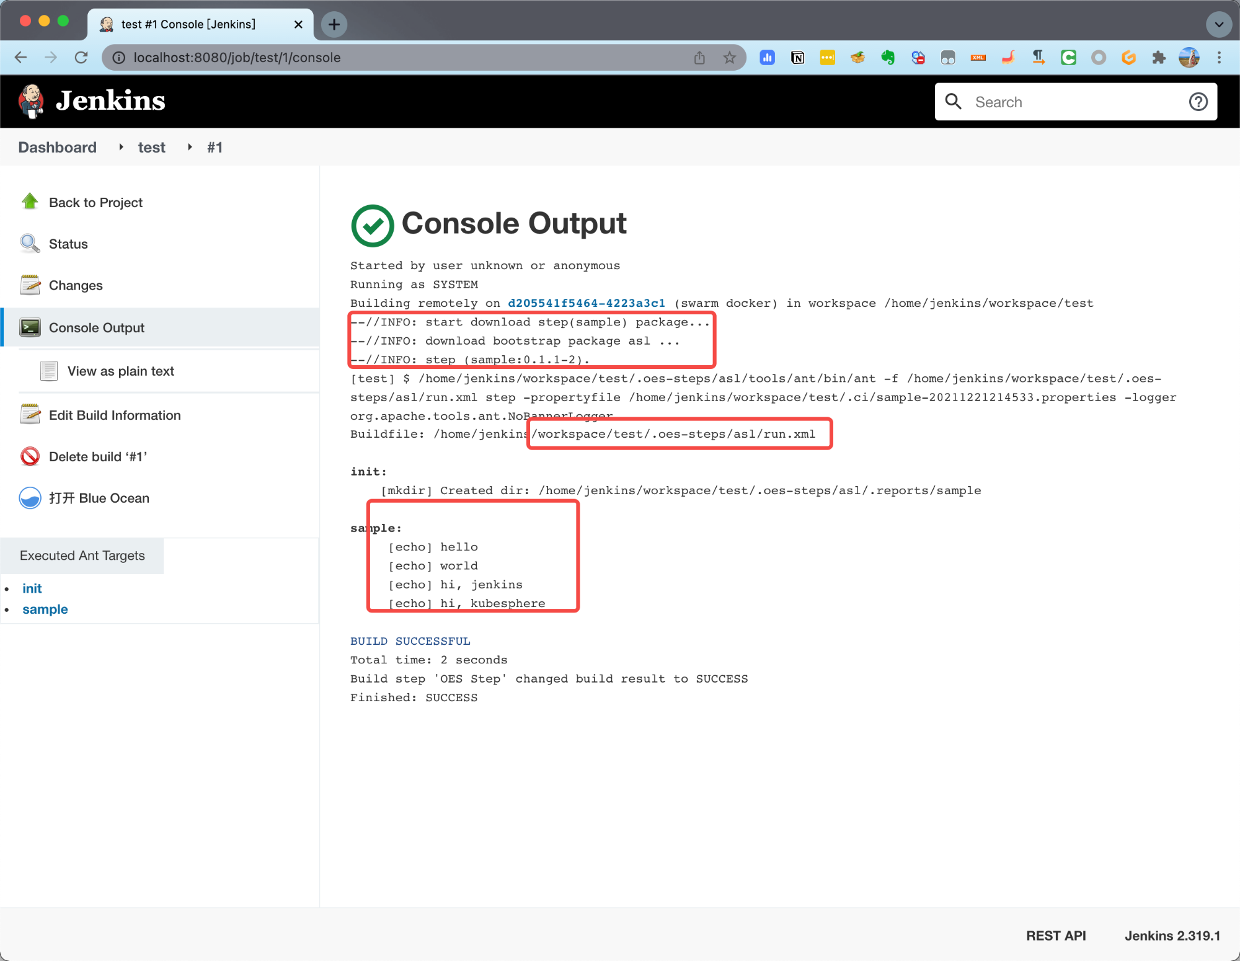The width and height of the screenshot is (1240, 961).
Task: Click the REST API footer link
Action: [1055, 936]
